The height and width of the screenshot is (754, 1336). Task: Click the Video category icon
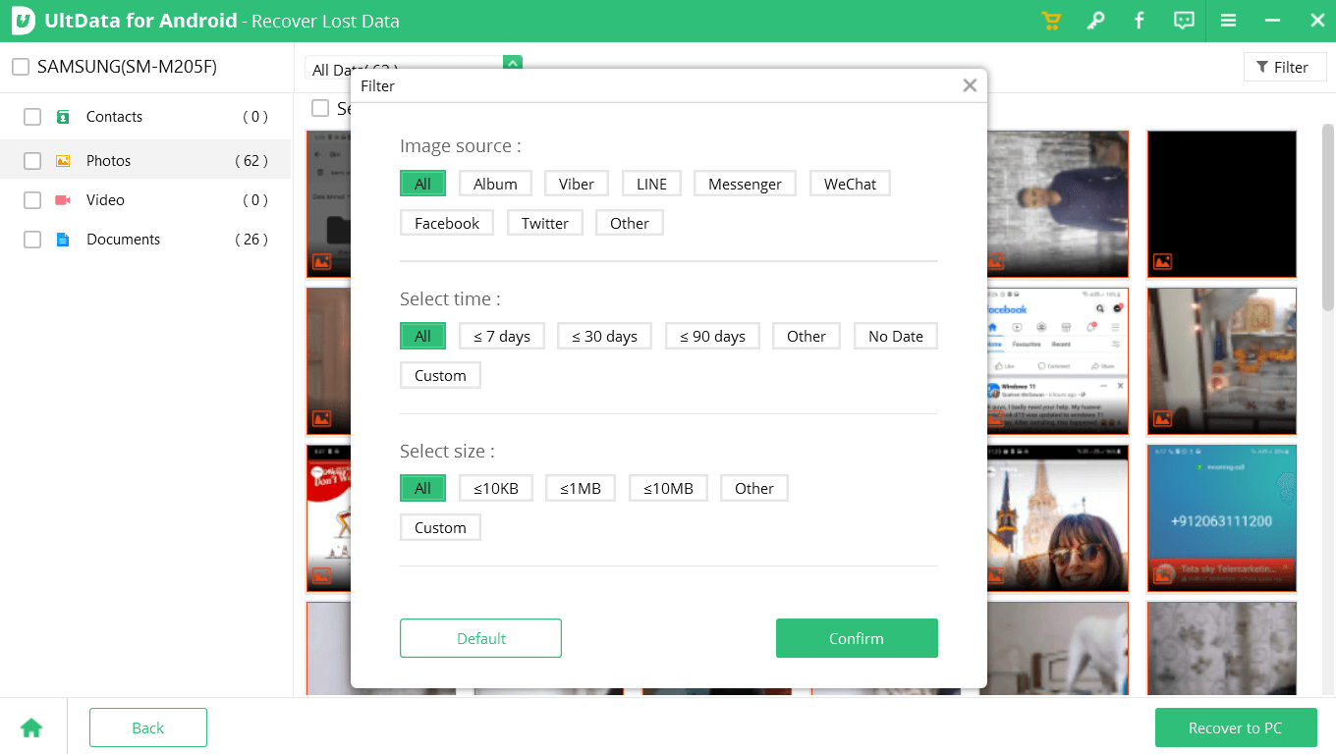coord(63,200)
